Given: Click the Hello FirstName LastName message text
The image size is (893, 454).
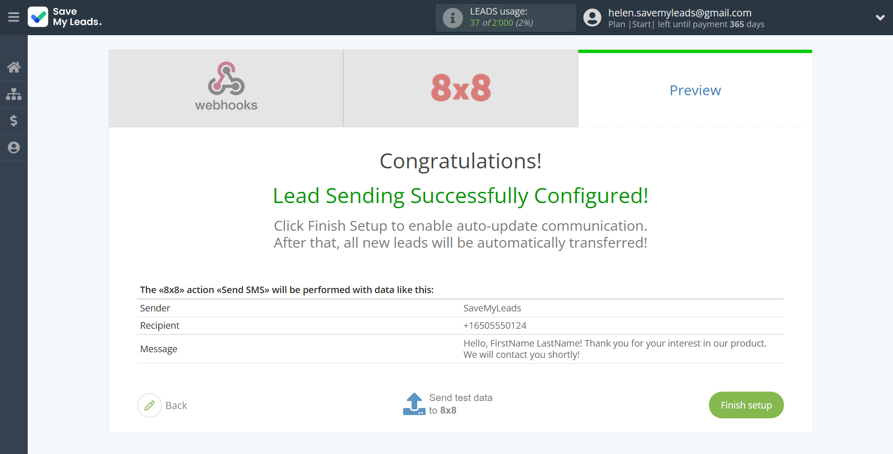Looking at the screenshot, I should [x=614, y=349].
